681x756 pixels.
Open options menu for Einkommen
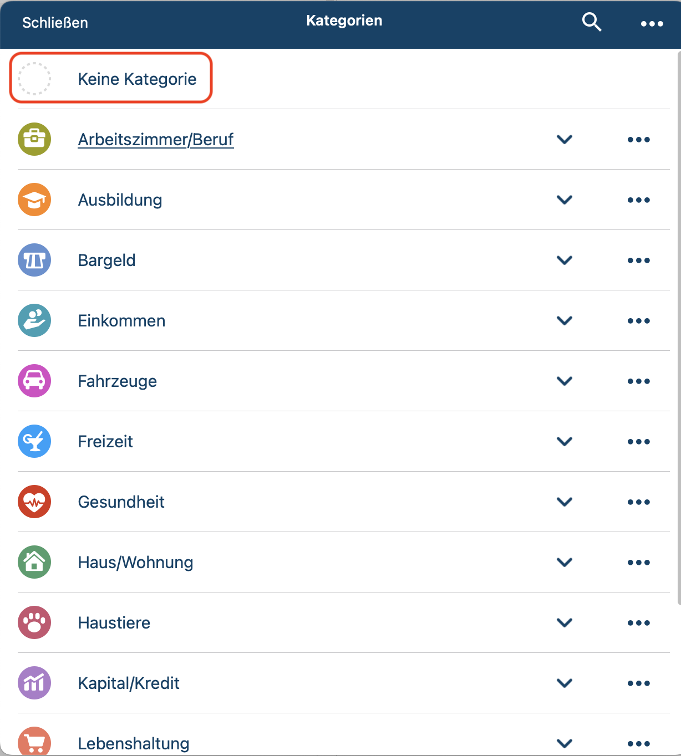pos(639,321)
